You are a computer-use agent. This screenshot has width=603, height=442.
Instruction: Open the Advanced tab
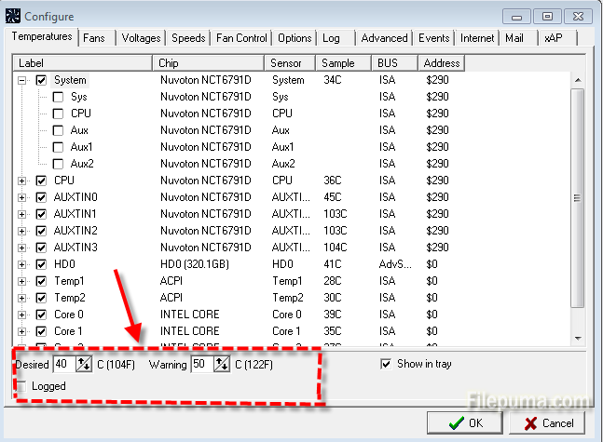(384, 38)
